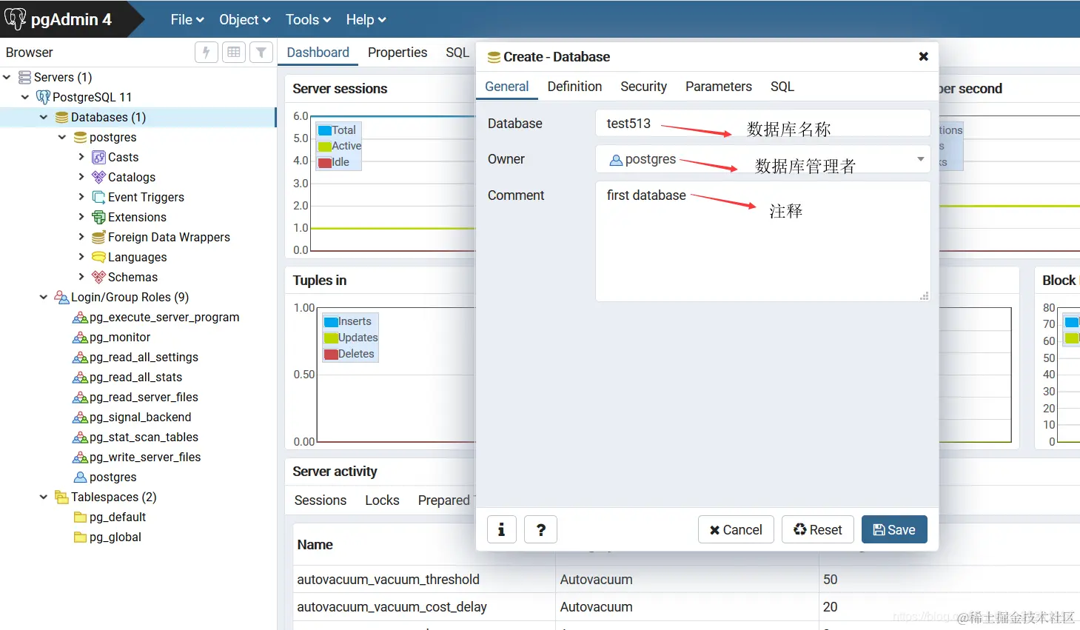
Task: Click the filter icon in the Browser toolbar
Action: pos(260,52)
